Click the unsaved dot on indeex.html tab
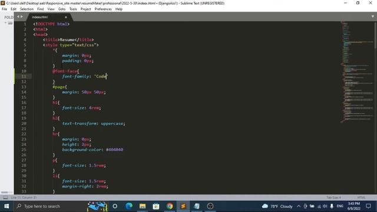The height and width of the screenshot is (212, 377). [x=66, y=17]
